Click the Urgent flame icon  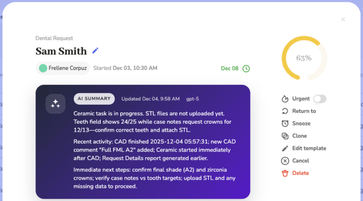click(285, 99)
